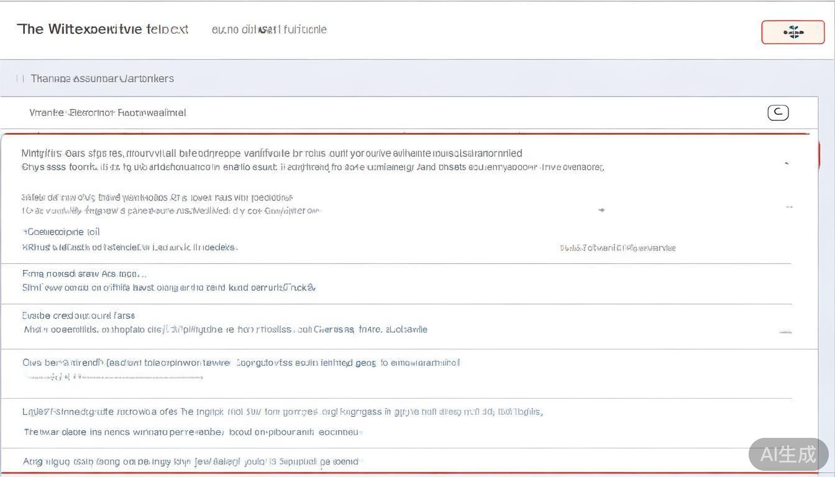The image size is (835, 477).
Task: Expand the Thanape section header
Action: tap(103, 79)
